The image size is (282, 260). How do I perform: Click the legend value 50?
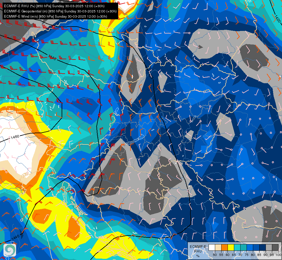point(215,255)
